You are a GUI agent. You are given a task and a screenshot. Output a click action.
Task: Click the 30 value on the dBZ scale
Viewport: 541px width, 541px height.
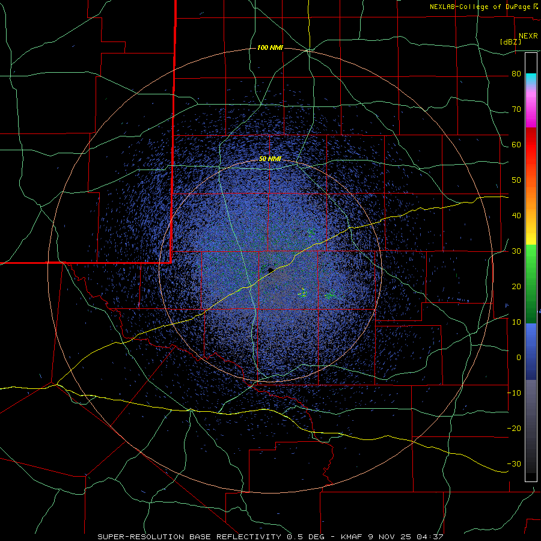coord(516,251)
